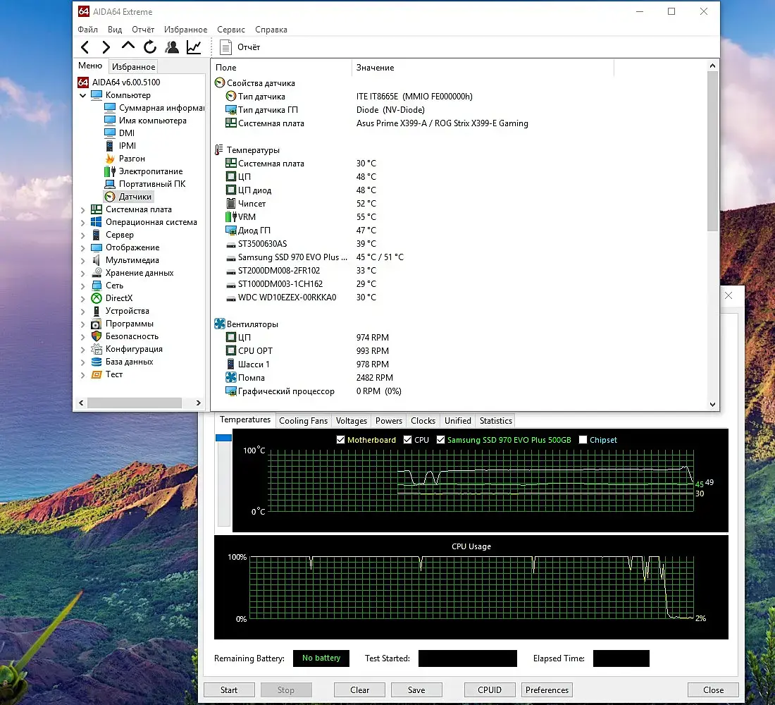Click the Хранение данных storage icon

[97, 273]
